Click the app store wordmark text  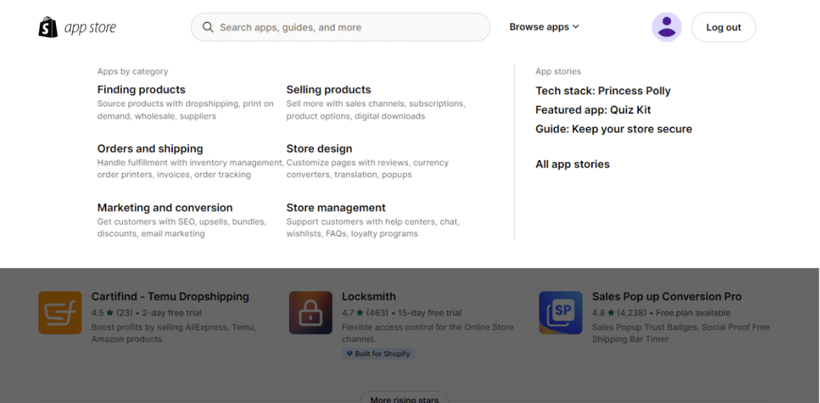pos(90,28)
